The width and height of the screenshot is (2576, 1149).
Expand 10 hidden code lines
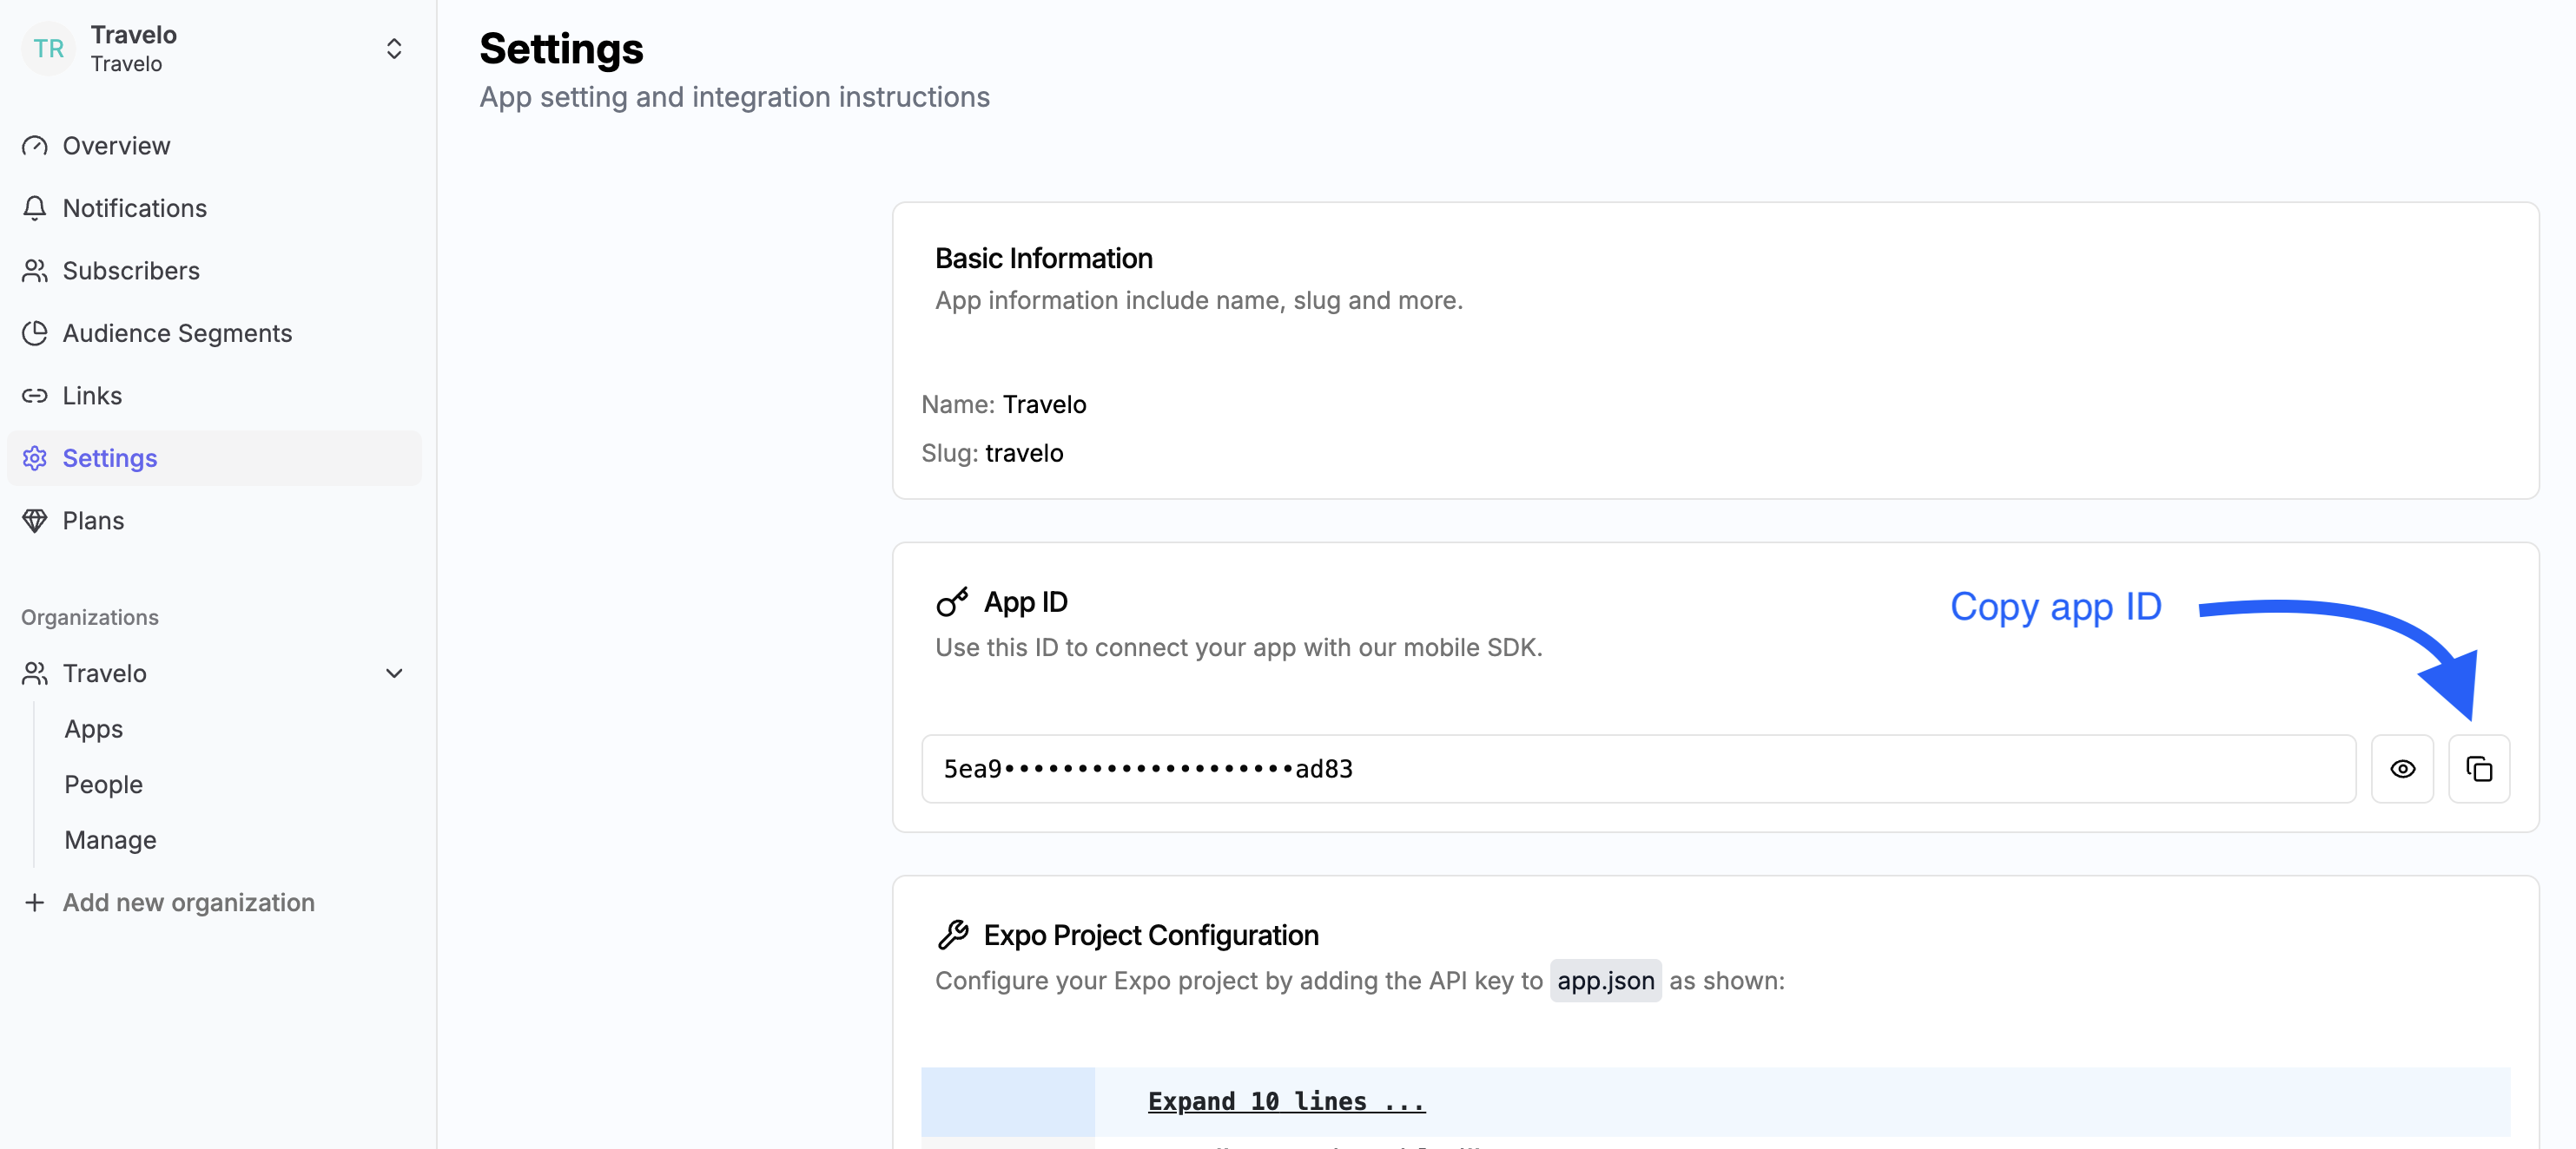[x=1286, y=1101]
